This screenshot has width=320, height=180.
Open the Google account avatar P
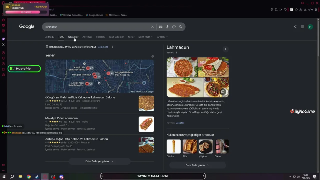point(310,27)
